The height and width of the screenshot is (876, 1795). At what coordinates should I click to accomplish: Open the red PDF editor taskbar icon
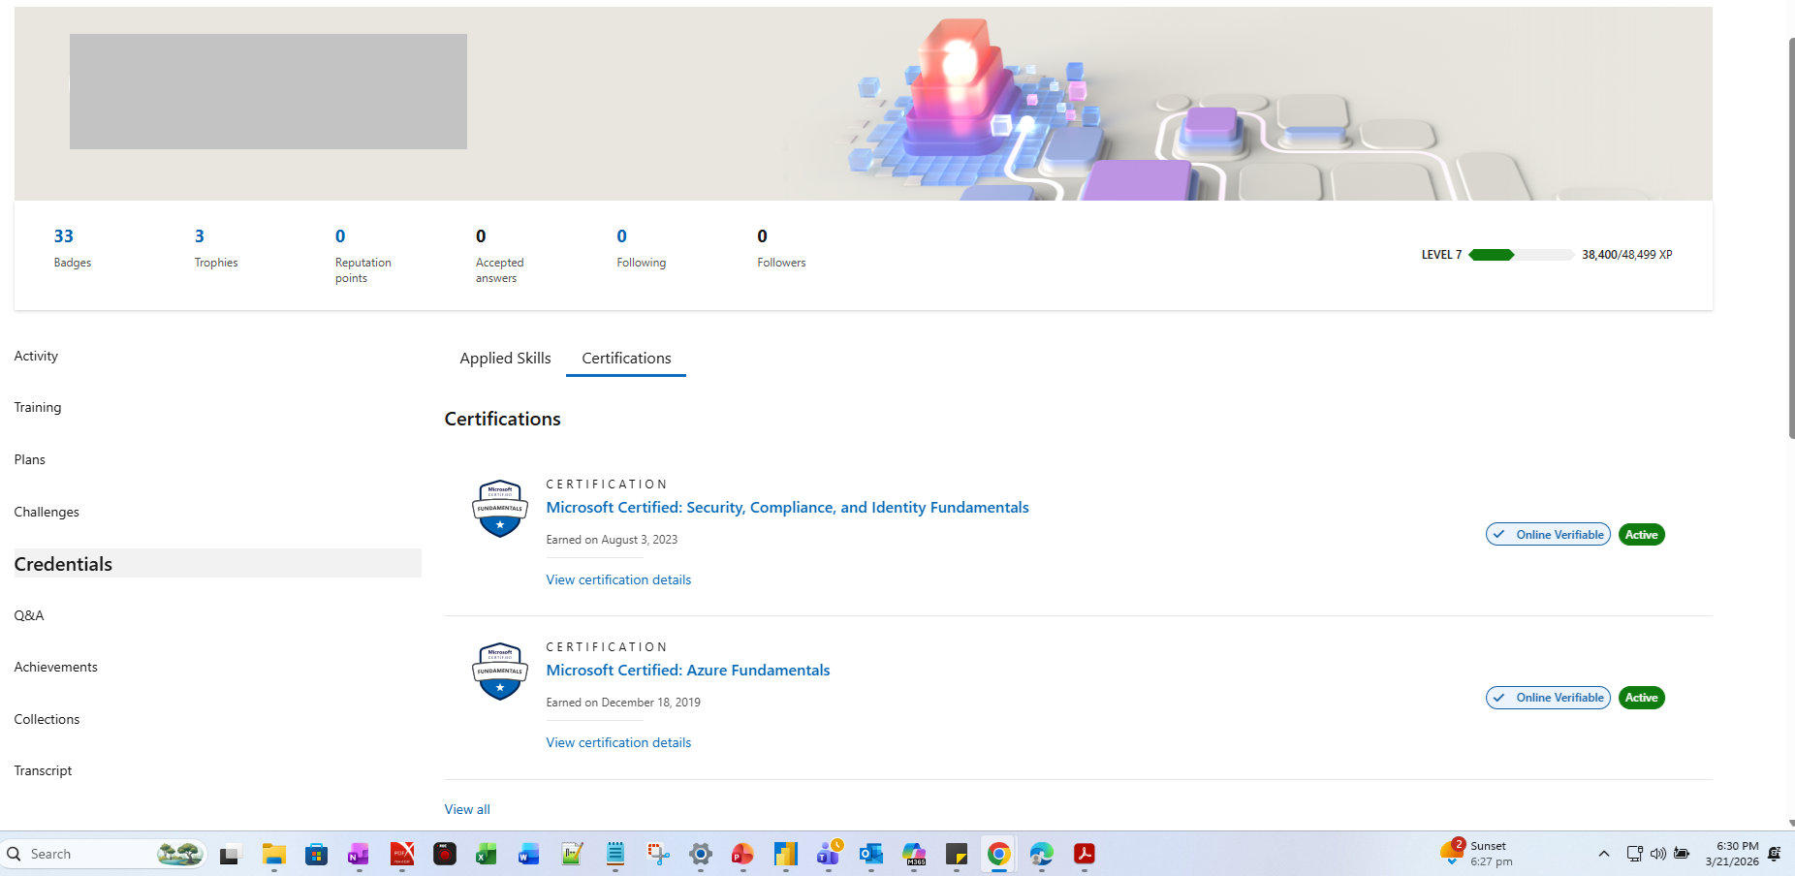pos(402,854)
